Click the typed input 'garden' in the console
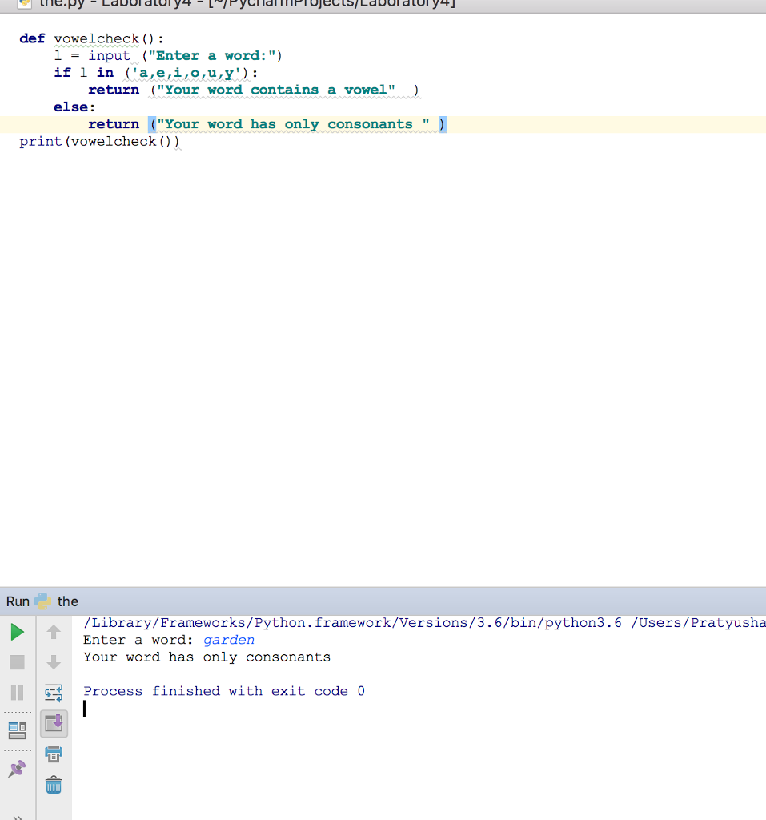 (x=229, y=640)
